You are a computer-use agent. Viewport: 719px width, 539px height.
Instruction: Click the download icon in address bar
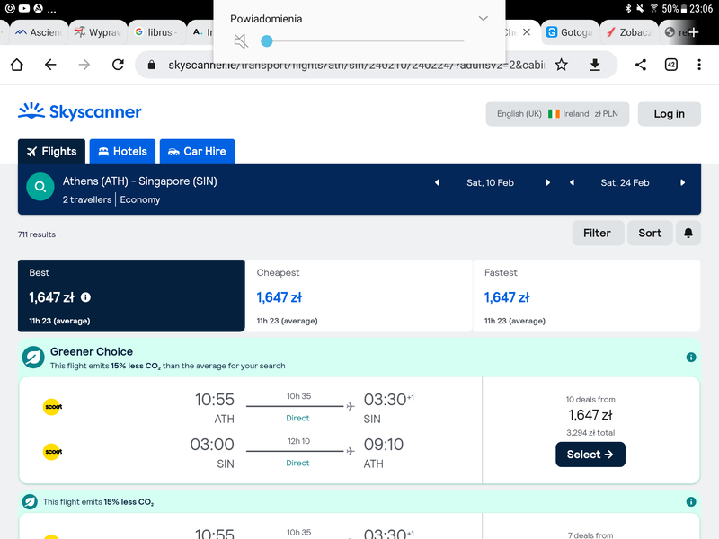595,65
